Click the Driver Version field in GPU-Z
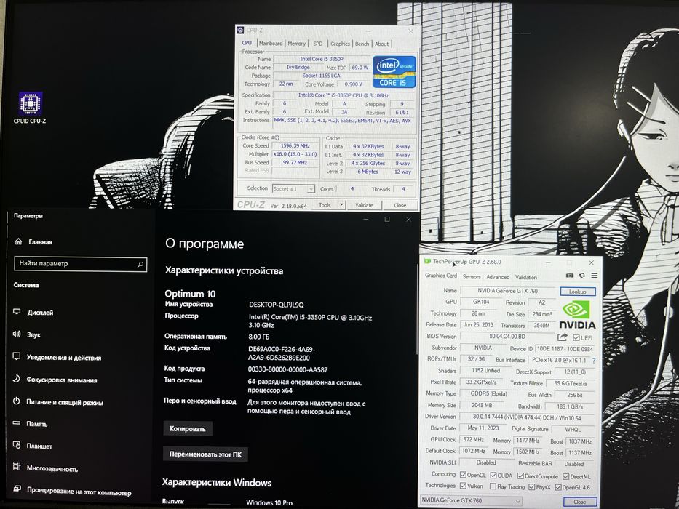This screenshot has width=679, height=509. tap(527, 417)
